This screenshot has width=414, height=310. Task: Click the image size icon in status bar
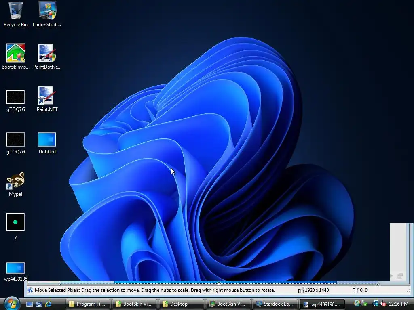(x=300, y=290)
